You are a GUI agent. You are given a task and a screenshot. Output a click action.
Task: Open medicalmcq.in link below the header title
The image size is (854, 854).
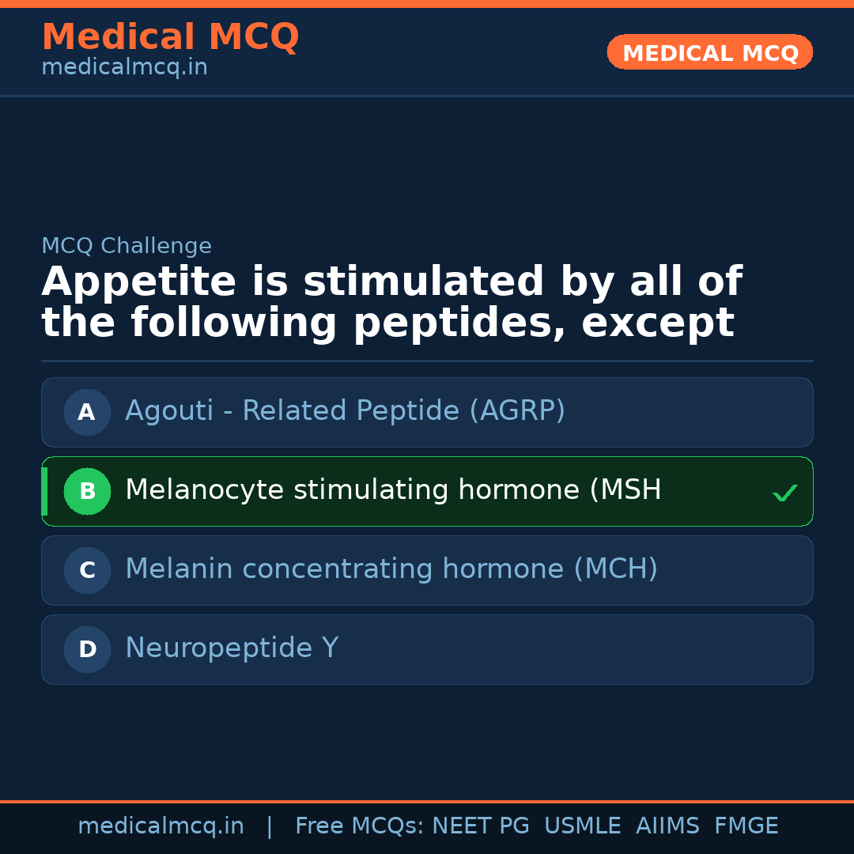[124, 68]
